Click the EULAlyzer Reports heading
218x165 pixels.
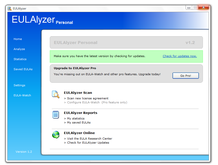[80, 113]
